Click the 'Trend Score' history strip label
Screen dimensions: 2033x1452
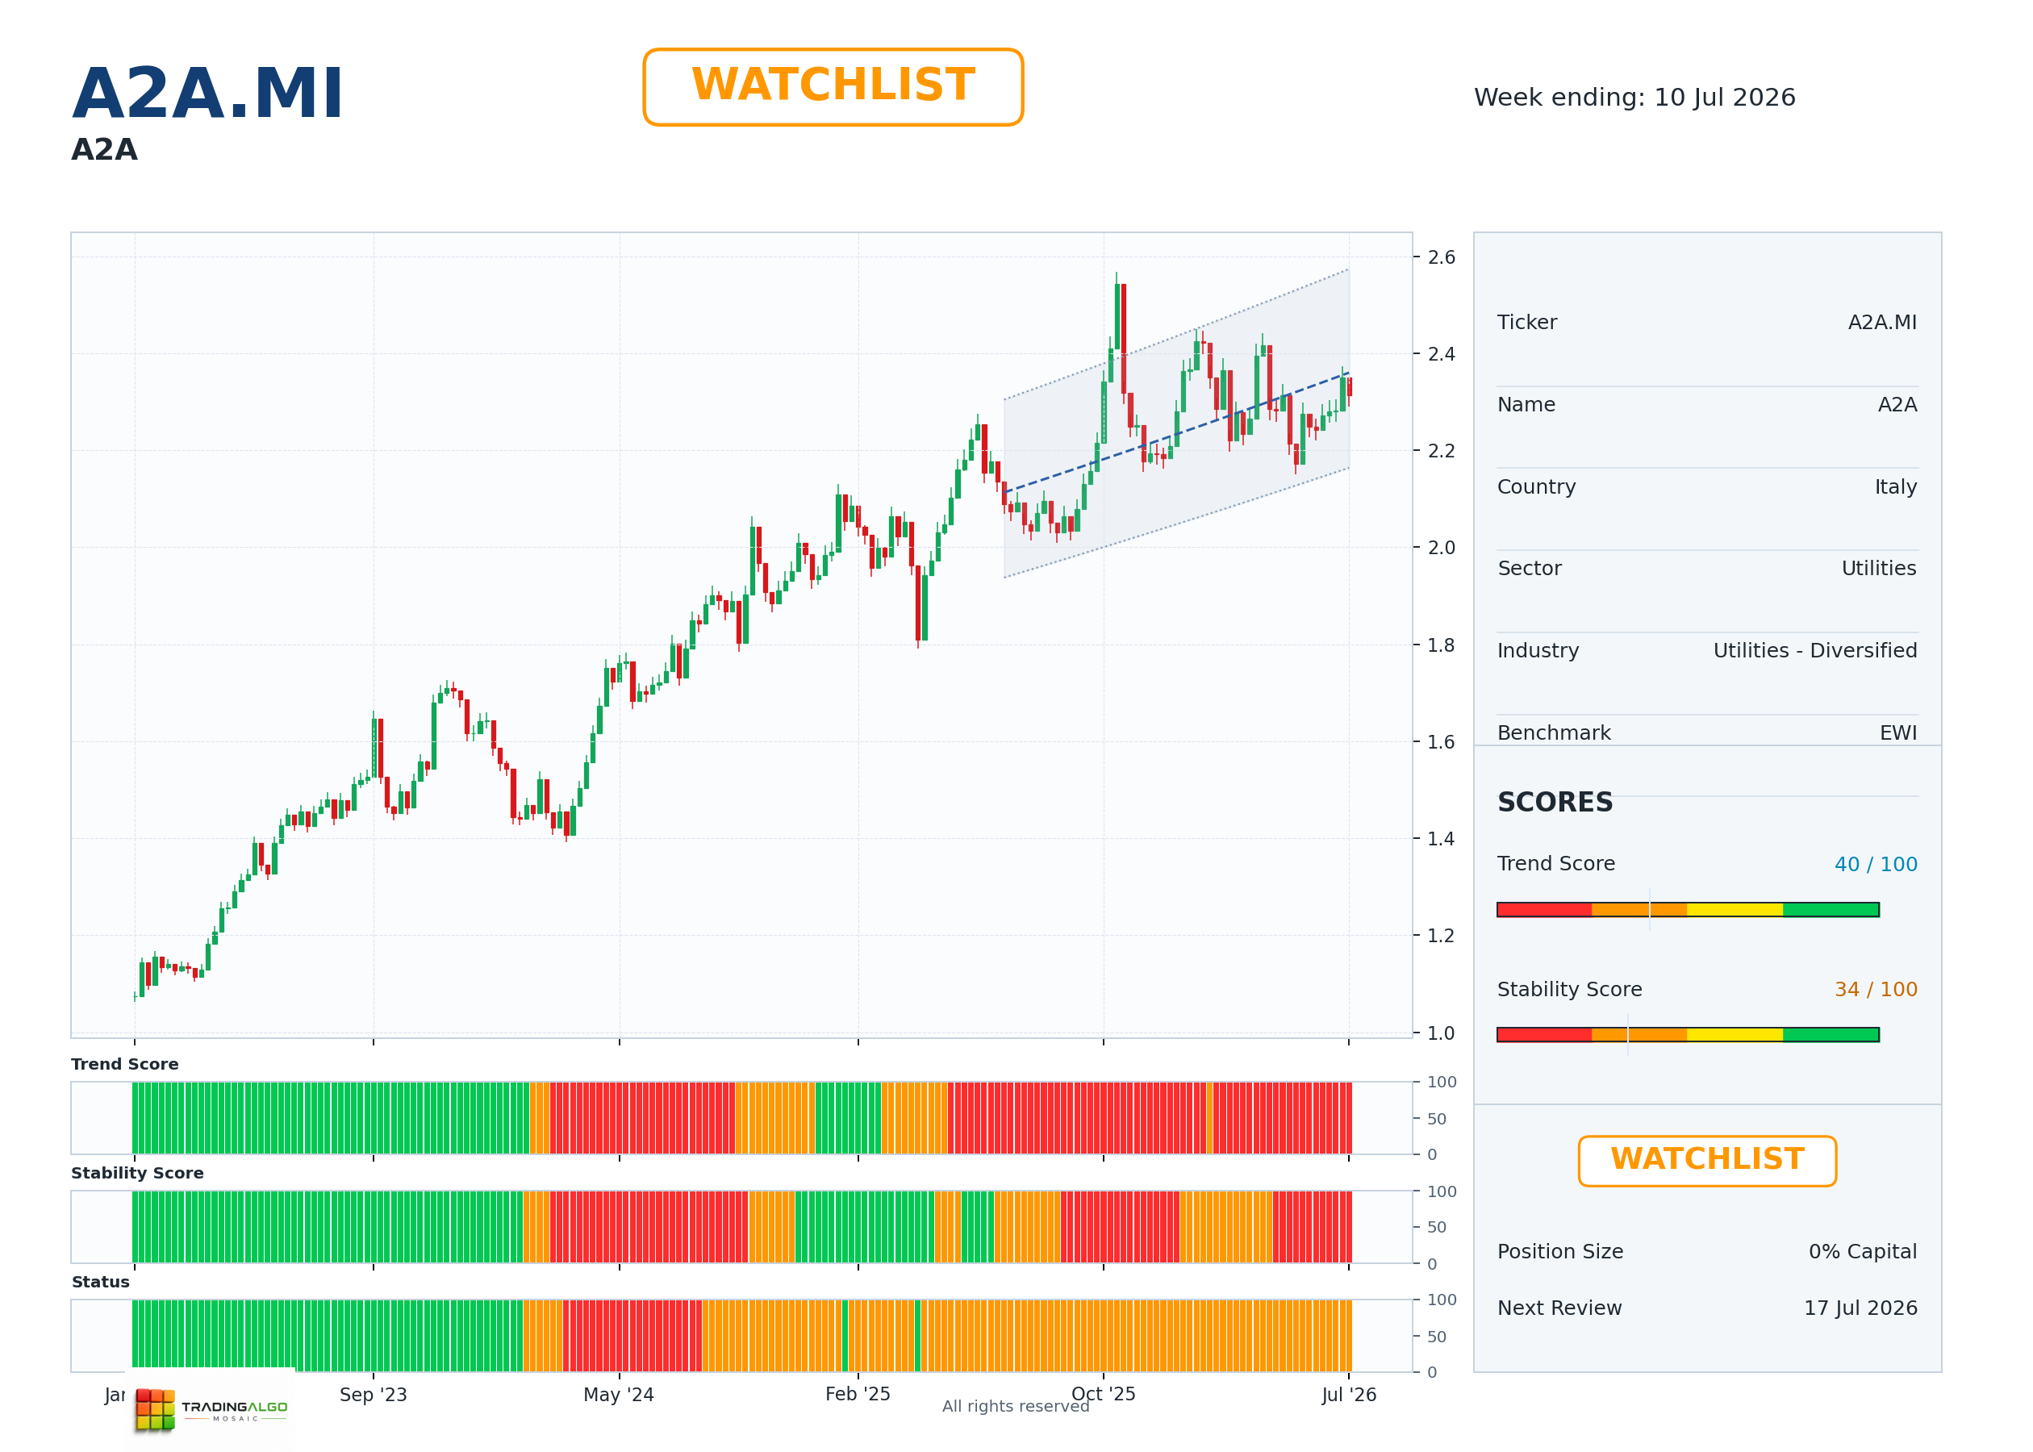(124, 1064)
